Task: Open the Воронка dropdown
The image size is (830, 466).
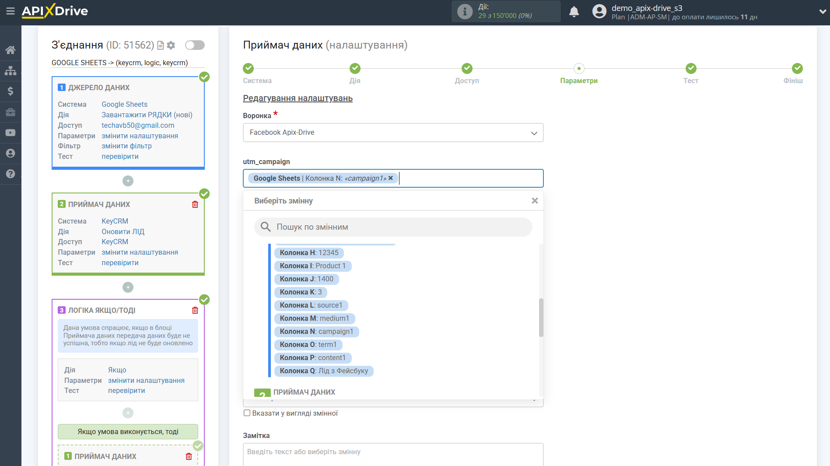Action: coord(393,133)
